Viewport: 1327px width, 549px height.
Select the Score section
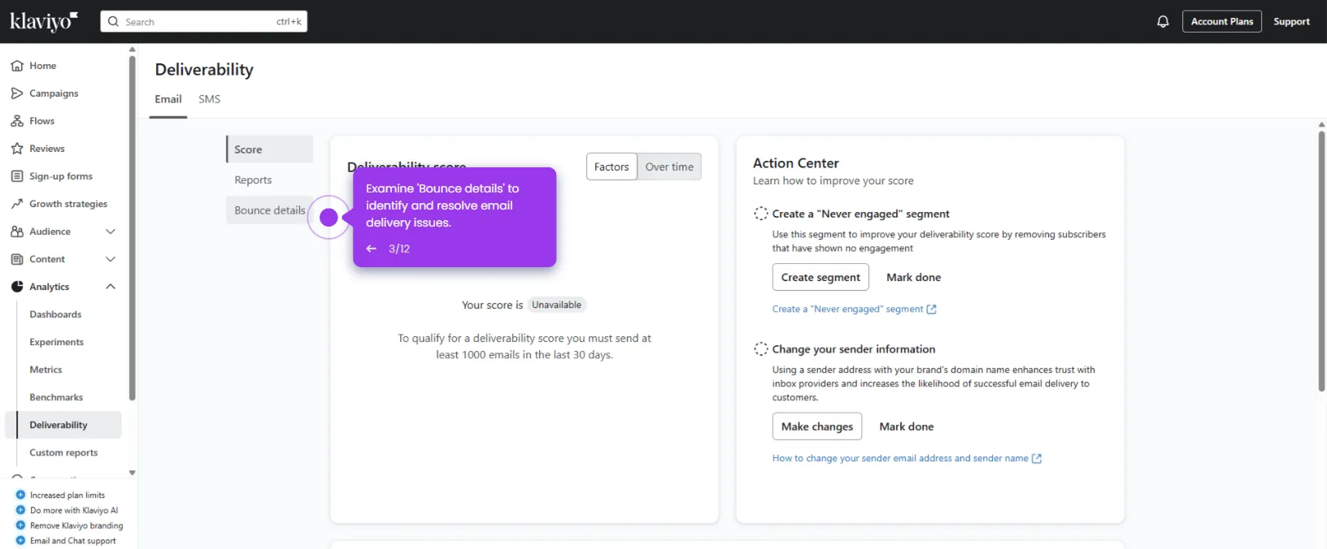pos(270,149)
